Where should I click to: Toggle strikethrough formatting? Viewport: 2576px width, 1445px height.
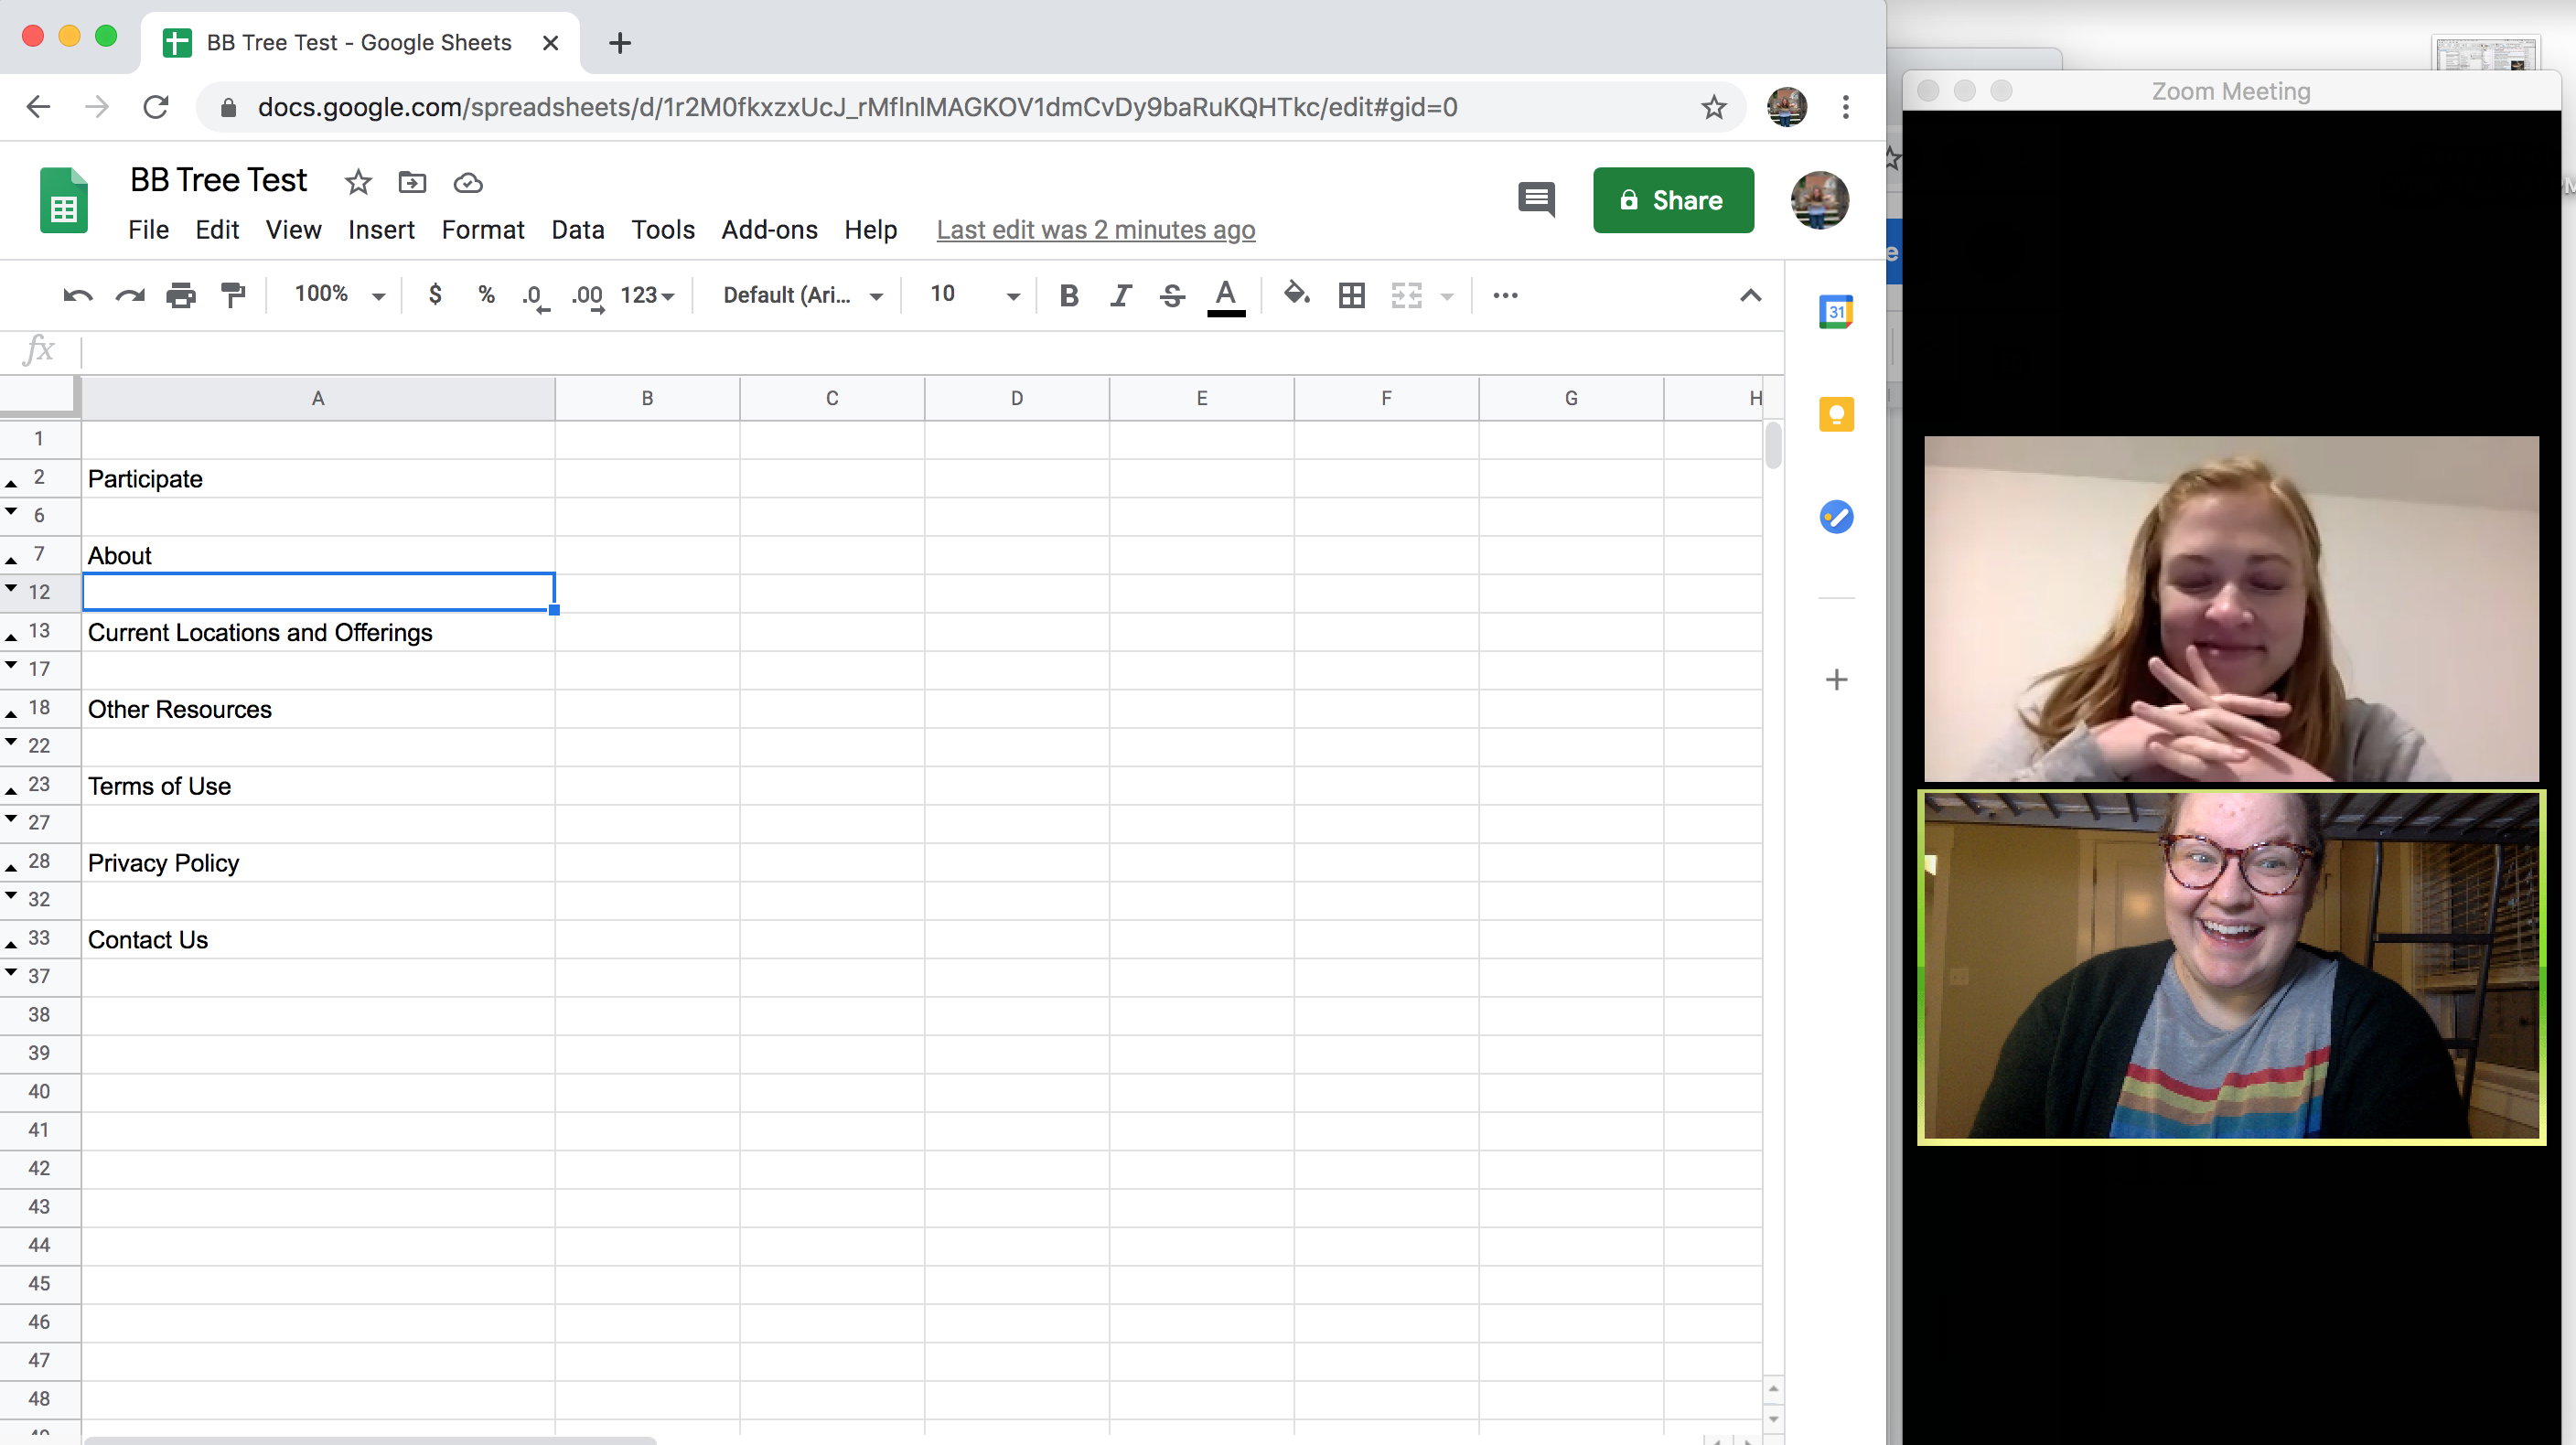[1171, 295]
